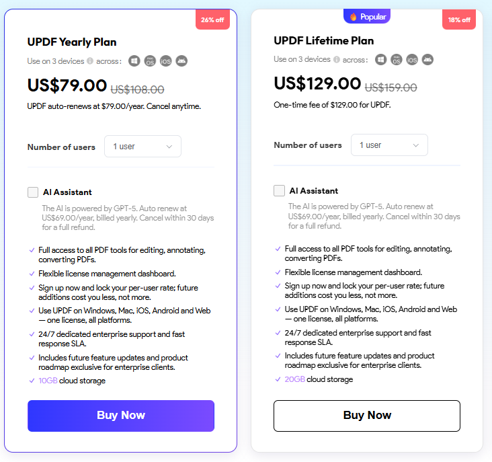Open the Yearly Plan number of users dropdown

click(x=142, y=146)
